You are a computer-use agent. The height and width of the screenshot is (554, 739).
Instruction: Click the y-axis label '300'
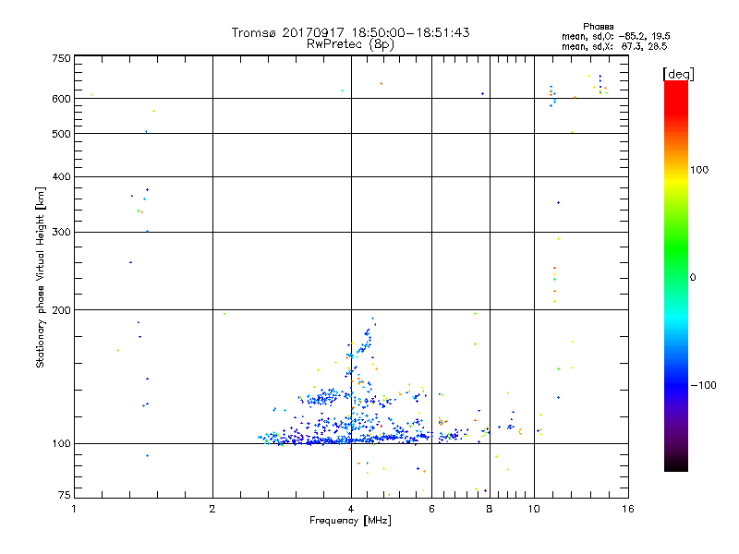point(61,232)
